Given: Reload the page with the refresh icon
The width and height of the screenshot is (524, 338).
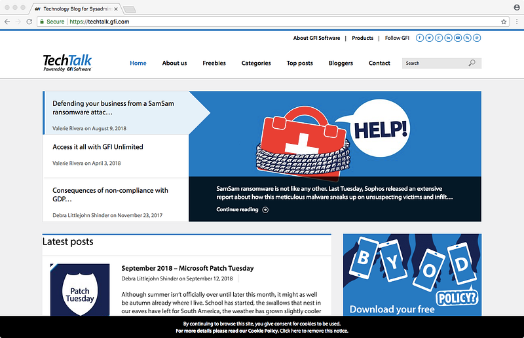Looking at the screenshot, I should click(x=29, y=22).
